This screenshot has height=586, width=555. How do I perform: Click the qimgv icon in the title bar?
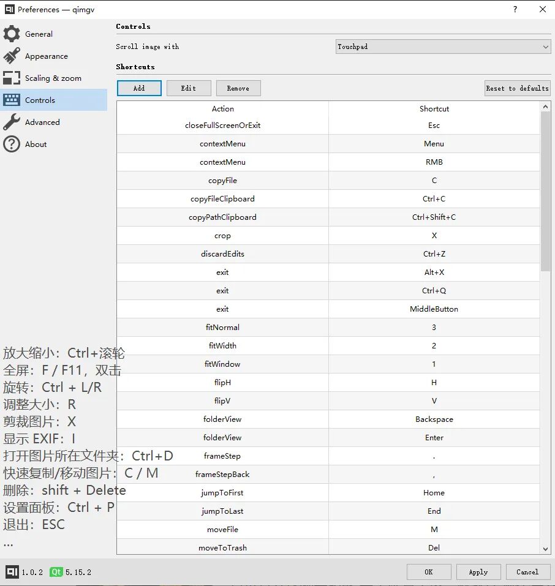pyautogui.click(x=10, y=9)
